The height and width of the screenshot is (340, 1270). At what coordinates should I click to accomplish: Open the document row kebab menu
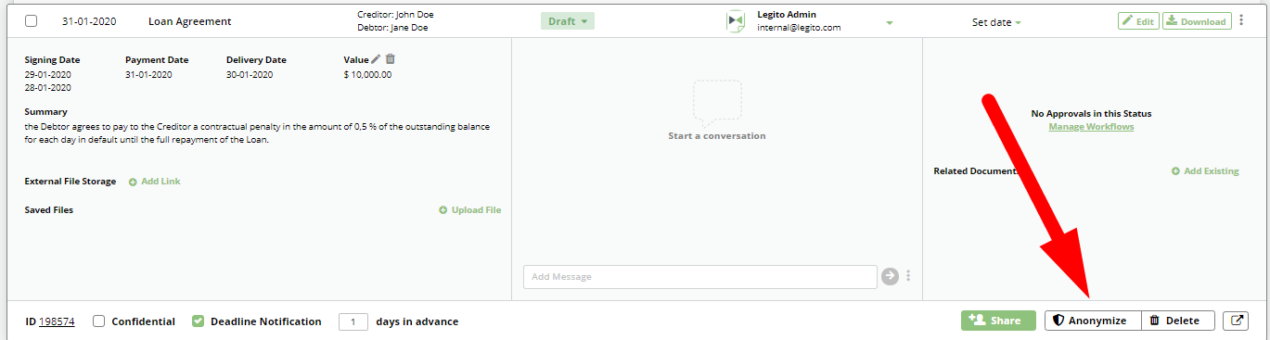(x=1241, y=20)
